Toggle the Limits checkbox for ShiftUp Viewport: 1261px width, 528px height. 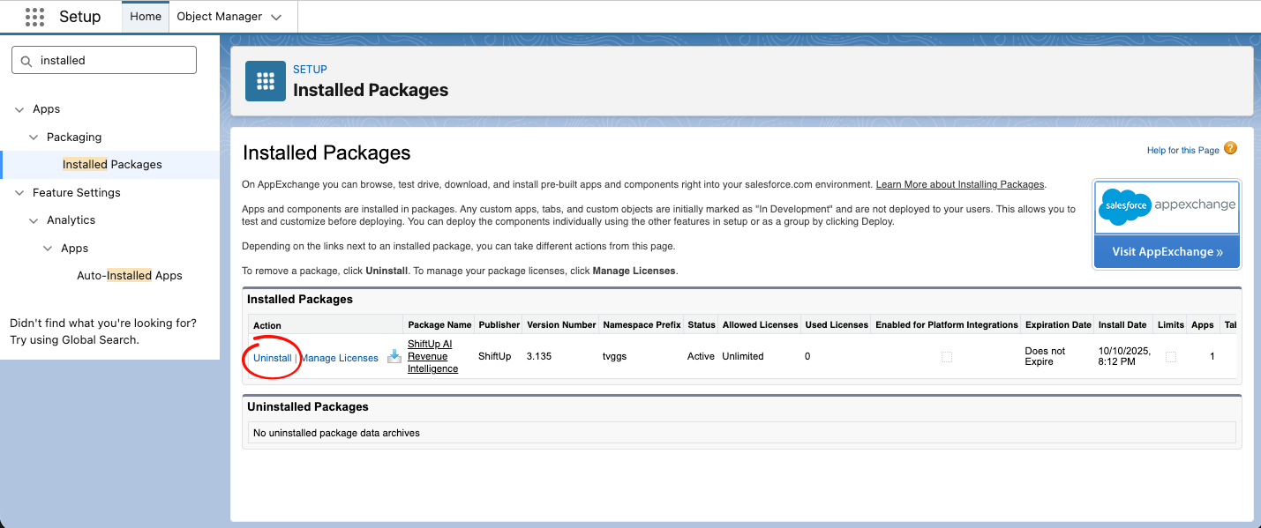coord(1171,357)
